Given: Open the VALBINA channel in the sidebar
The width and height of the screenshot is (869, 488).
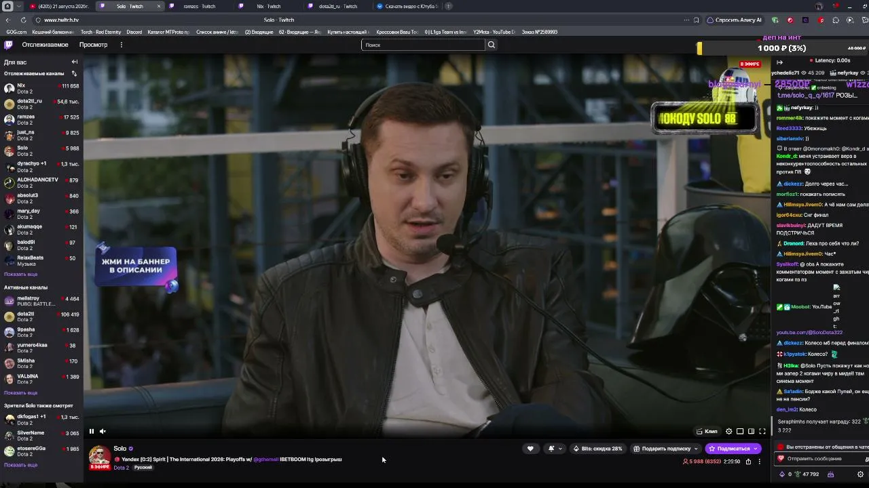Looking at the screenshot, I should coord(41,379).
